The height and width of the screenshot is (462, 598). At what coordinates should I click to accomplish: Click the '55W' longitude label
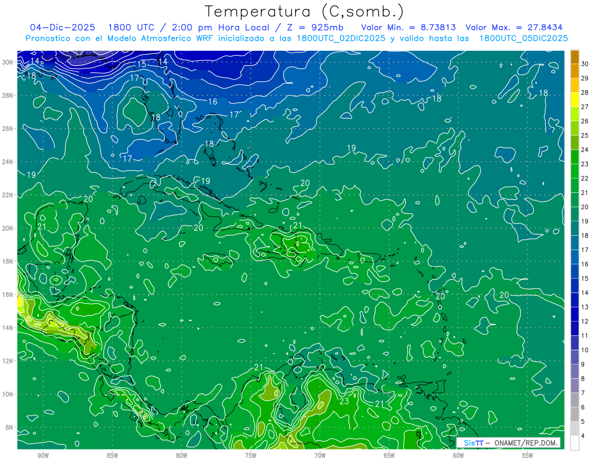[528, 456]
